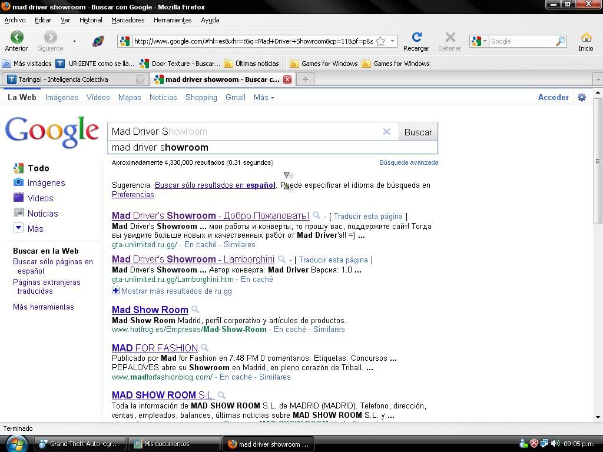The width and height of the screenshot is (603, 452).
Task: Click the Búsqueda avanzada link
Action: [409, 162]
